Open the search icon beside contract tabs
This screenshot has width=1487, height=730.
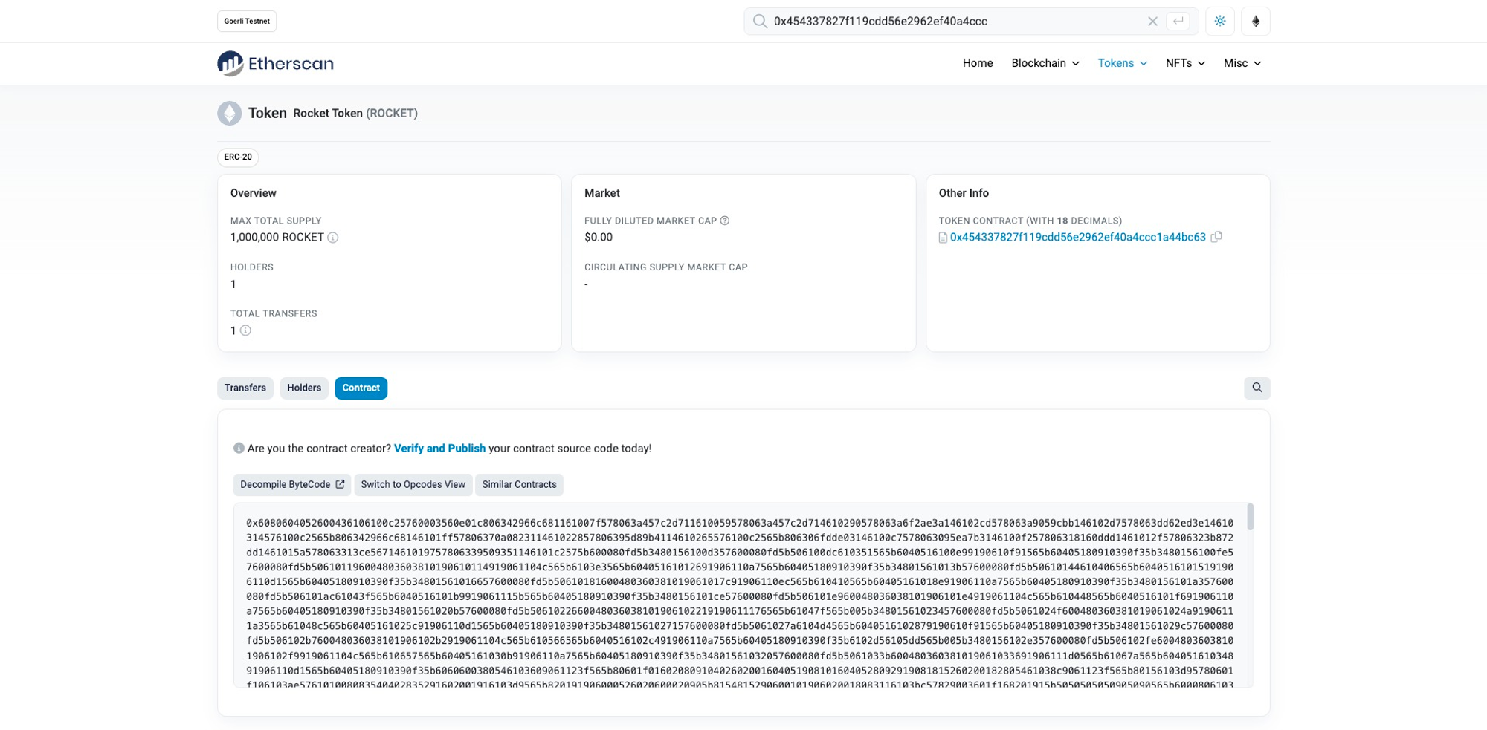[1257, 388]
